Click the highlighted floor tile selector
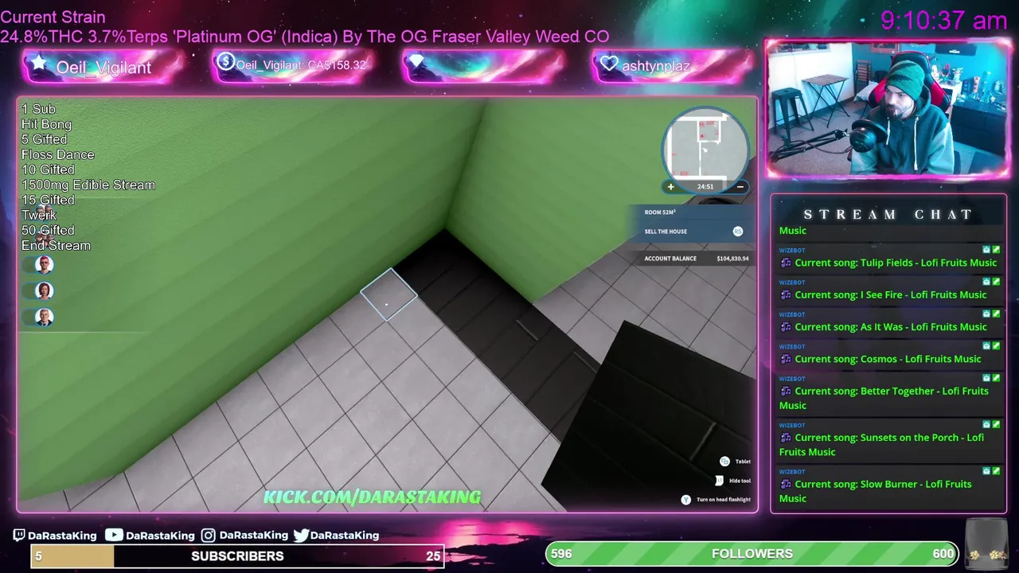Image resolution: width=1019 pixels, height=573 pixels. coord(388,294)
